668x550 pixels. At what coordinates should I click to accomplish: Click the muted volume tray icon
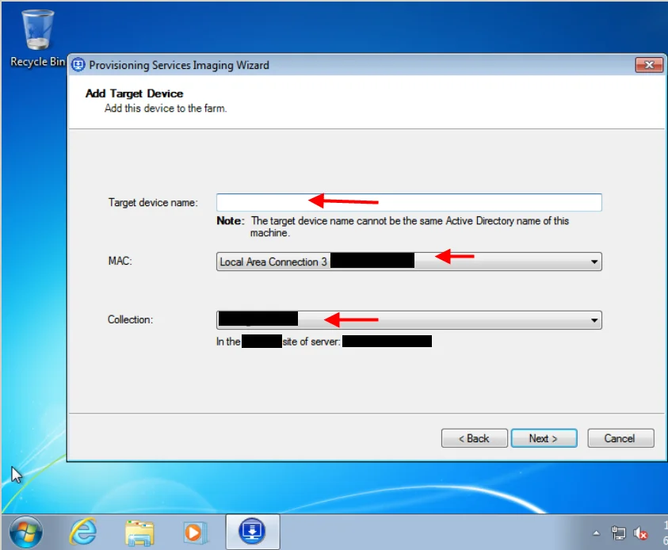click(640, 533)
